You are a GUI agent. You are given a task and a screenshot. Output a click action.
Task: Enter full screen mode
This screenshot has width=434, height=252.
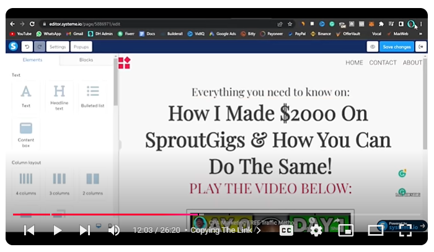pyautogui.click(x=405, y=230)
